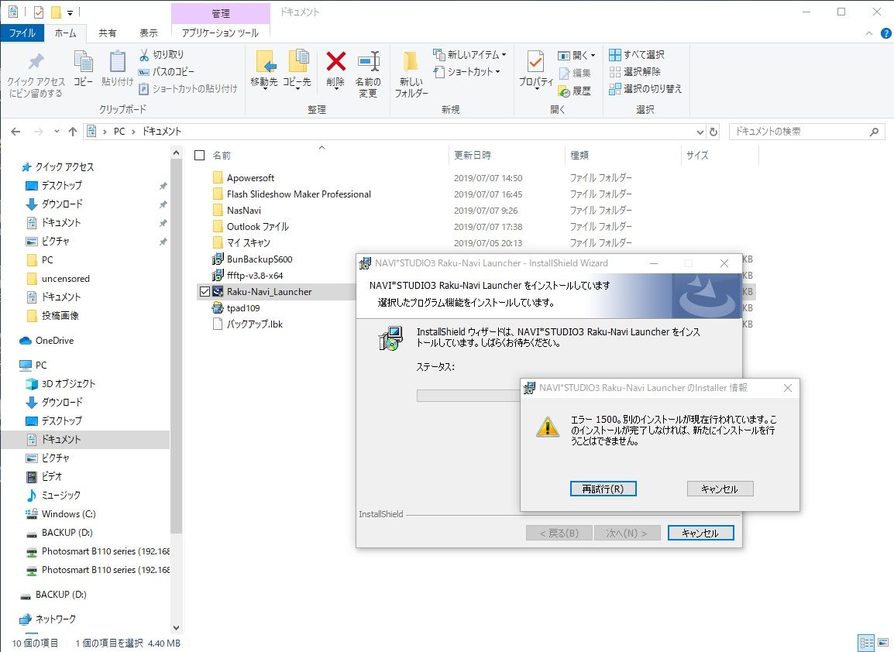Select the バックアップ.lbk file
The height and width of the screenshot is (652, 894).
click(x=247, y=324)
